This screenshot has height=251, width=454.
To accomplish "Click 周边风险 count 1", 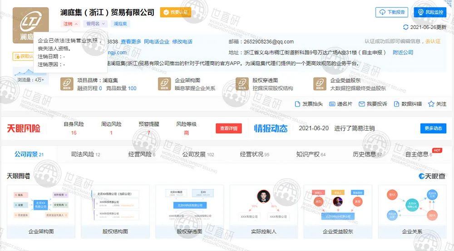I will click(111, 133).
